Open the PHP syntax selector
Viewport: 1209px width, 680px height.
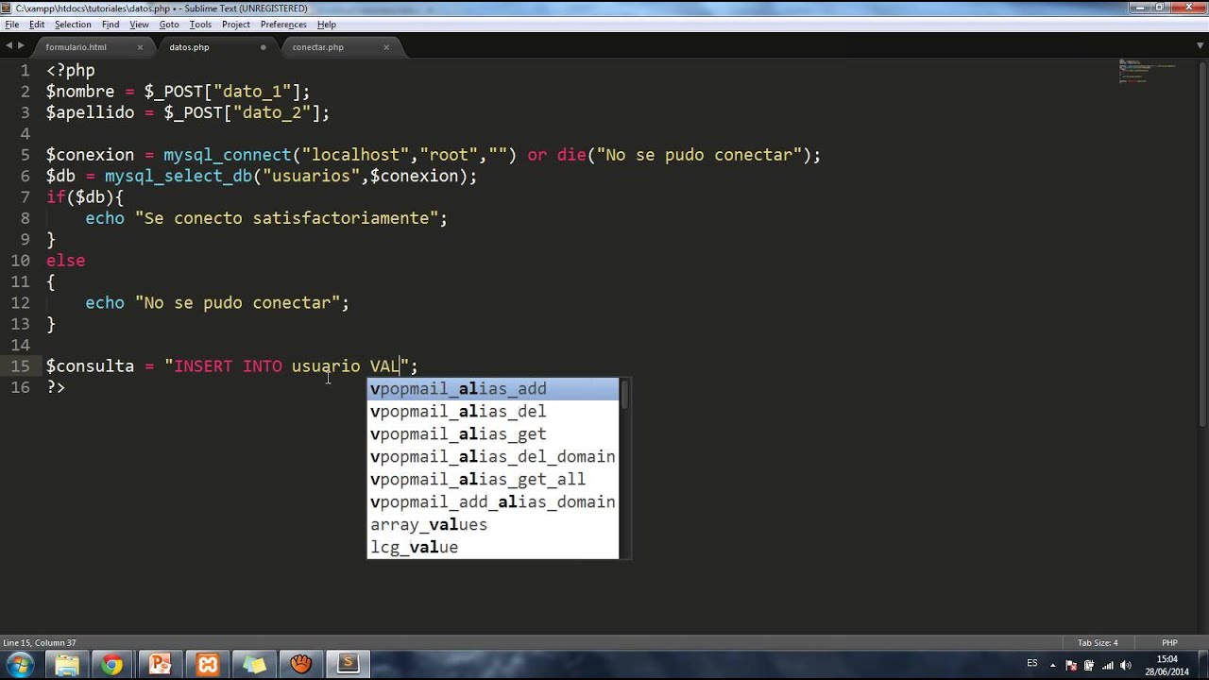[1169, 643]
